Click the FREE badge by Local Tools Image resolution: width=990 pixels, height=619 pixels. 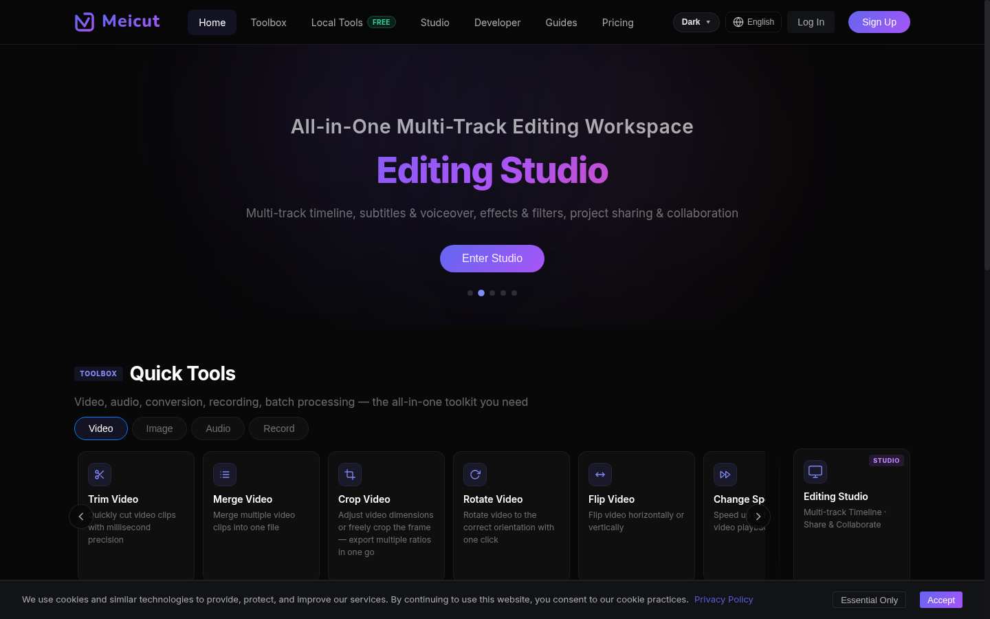(382, 22)
